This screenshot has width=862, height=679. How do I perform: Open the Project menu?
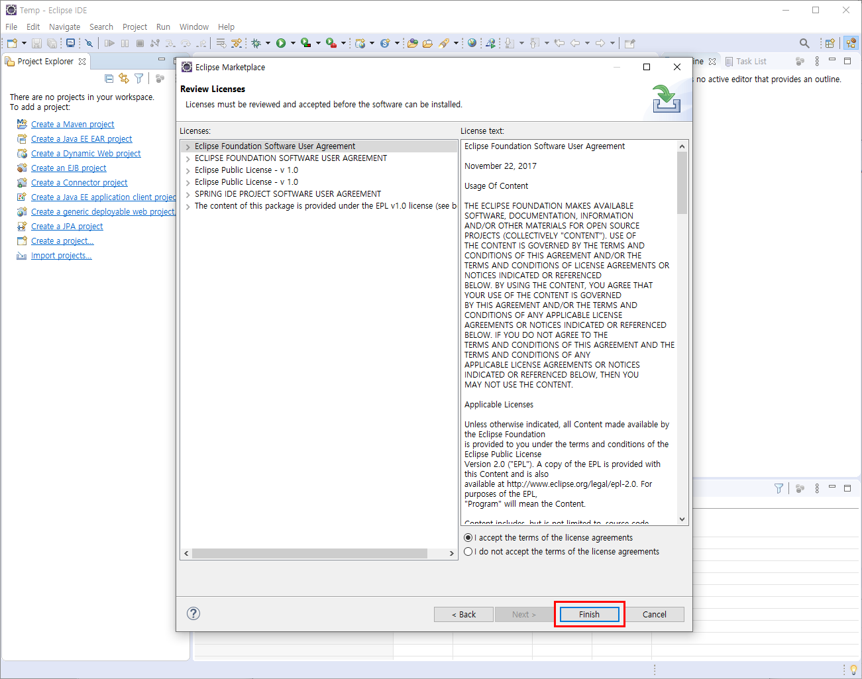click(x=135, y=26)
